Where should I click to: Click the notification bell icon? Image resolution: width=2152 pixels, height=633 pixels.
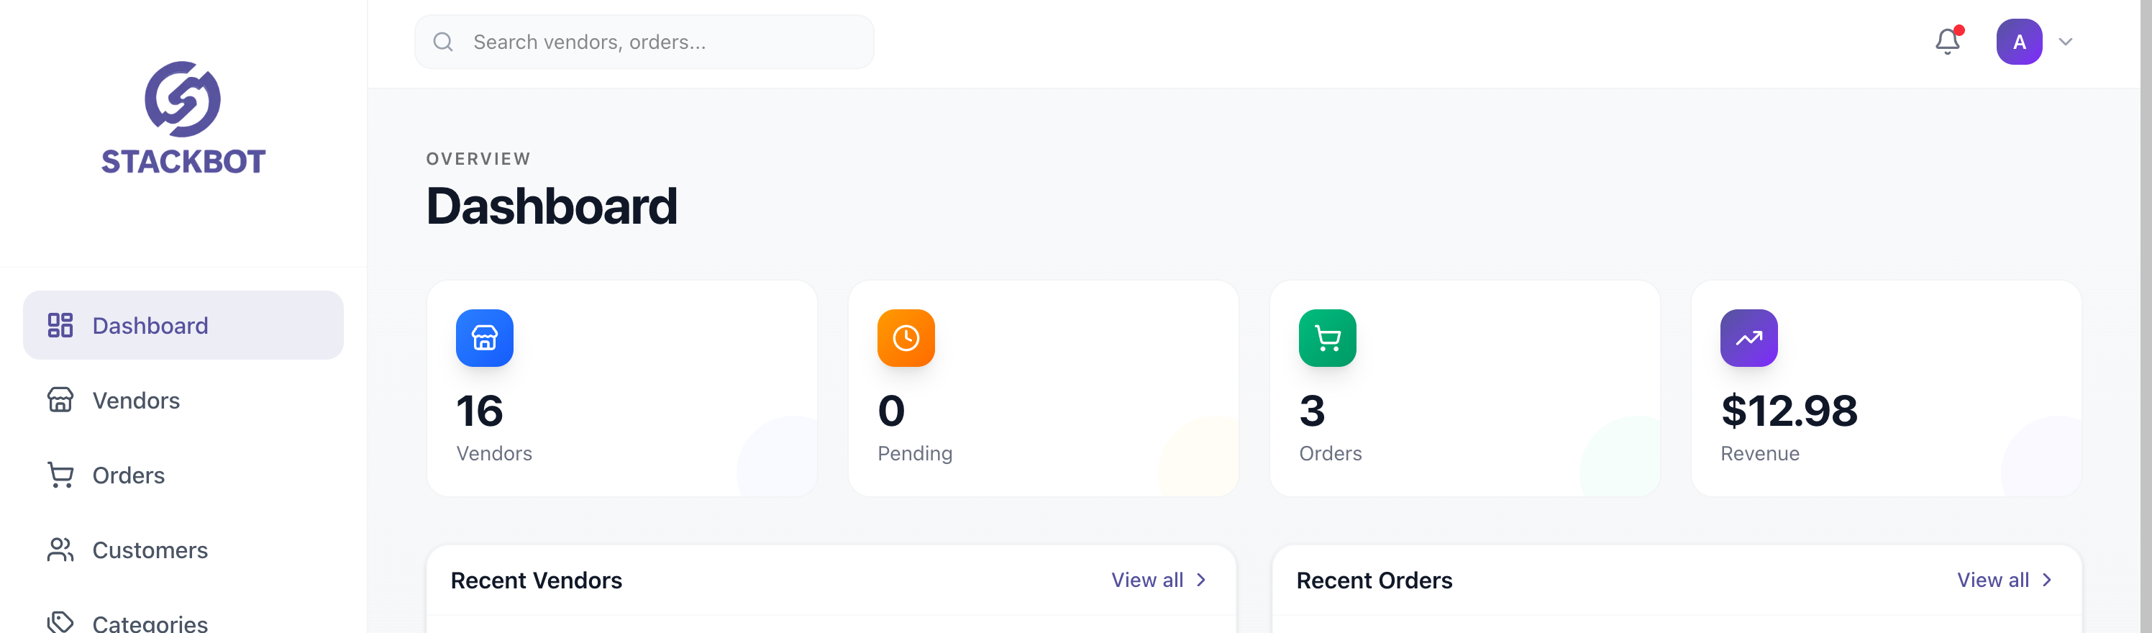pos(1946,42)
